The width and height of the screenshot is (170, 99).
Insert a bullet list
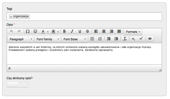[92, 39]
